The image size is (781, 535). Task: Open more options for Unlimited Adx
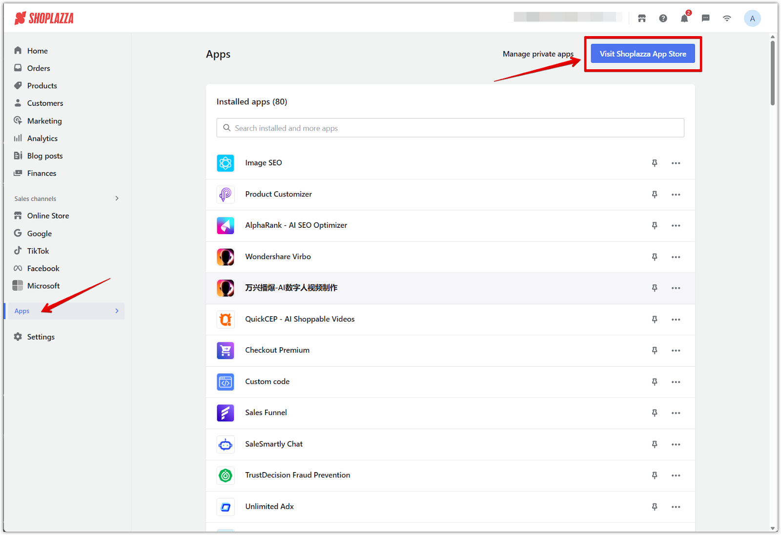[x=676, y=506]
